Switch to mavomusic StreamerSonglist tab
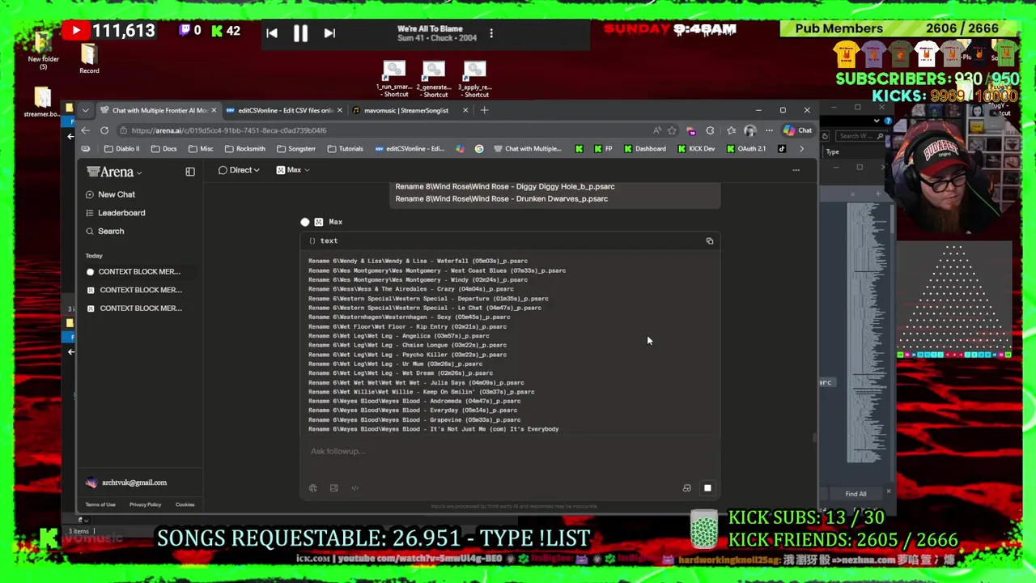1036x583 pixels. tap(405, 110)
